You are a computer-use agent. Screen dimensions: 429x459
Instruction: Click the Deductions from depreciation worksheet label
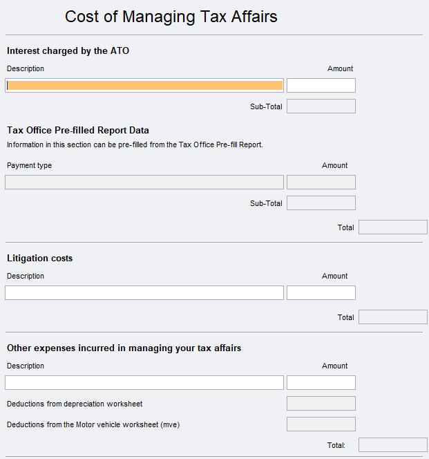(x=75, y=404)
